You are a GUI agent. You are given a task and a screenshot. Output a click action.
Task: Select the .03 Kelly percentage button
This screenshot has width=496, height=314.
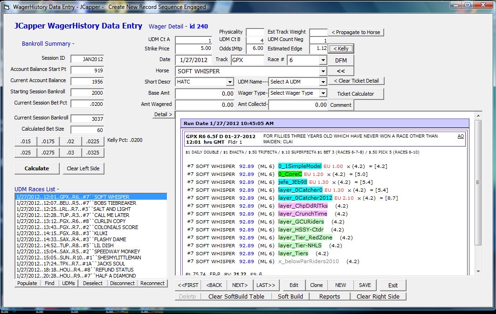[70, 153]
